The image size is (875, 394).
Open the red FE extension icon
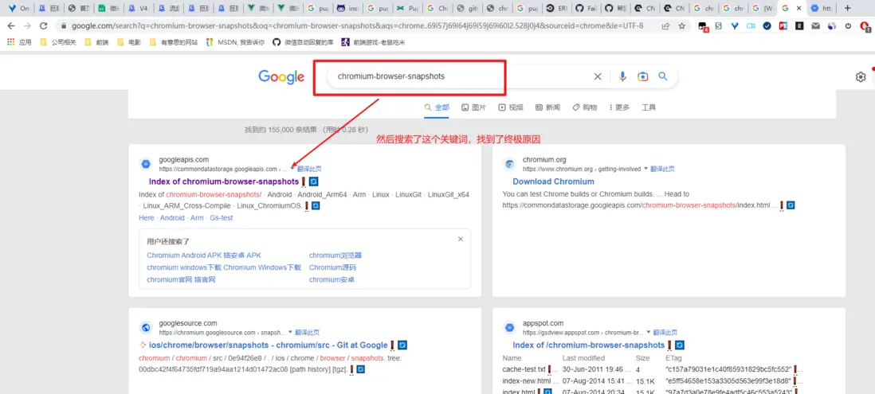pos(783,26)
